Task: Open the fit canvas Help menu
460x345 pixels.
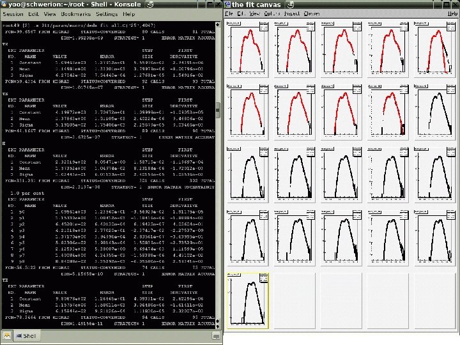Action: (x=452, y=13)
